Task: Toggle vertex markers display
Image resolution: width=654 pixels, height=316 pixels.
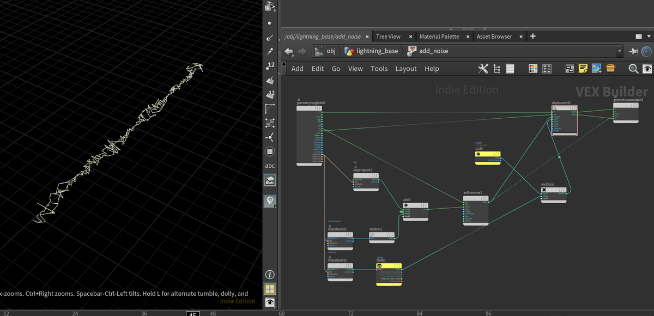Action: [x=270, y=123]
